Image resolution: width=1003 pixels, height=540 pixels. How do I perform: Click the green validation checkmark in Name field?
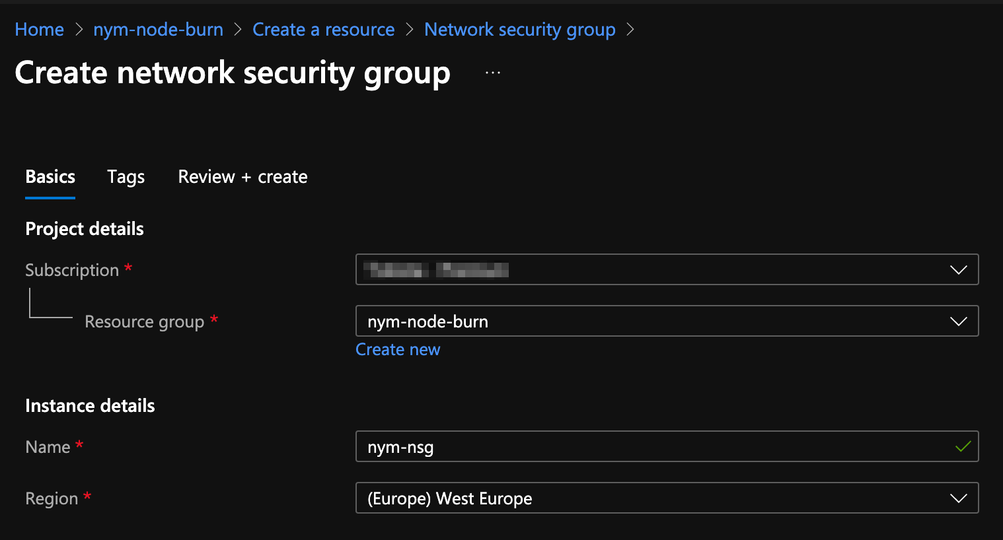[963, 447]
